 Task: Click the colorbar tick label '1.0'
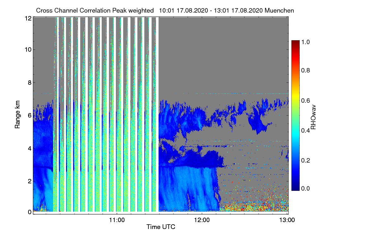coord(305,41)
